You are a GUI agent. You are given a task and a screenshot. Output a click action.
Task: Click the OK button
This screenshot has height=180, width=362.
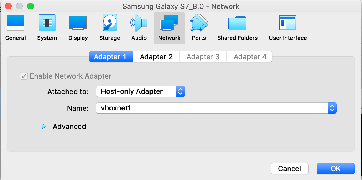pos(335,168)
